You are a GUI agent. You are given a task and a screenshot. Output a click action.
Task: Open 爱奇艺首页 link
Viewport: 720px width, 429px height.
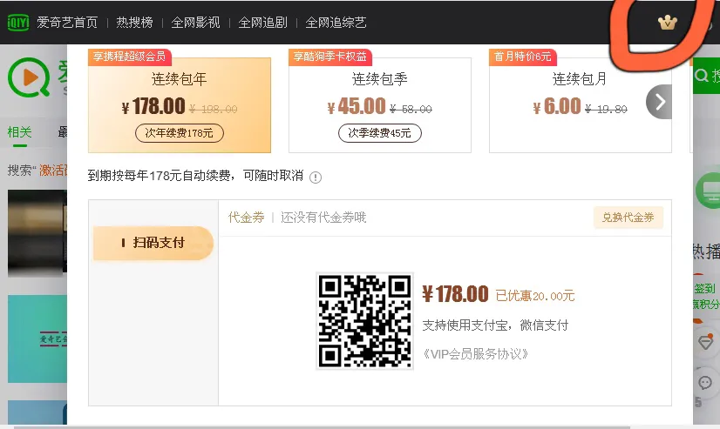point(67,23)
